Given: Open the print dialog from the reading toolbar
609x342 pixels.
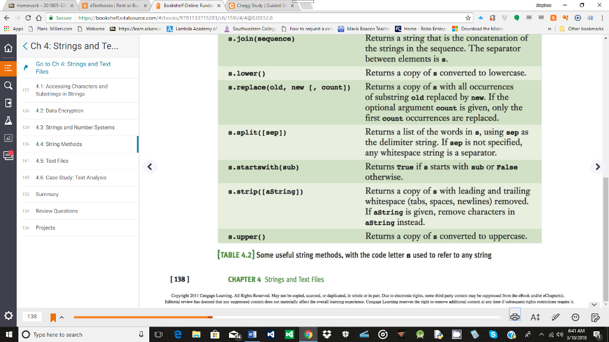Looking at the screenshot, I should pos(515,316).
